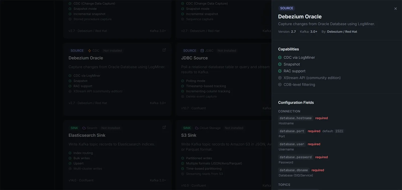
Task: Click check icon beside Snapshot in Capabilities panel
Action: [280, 64]
